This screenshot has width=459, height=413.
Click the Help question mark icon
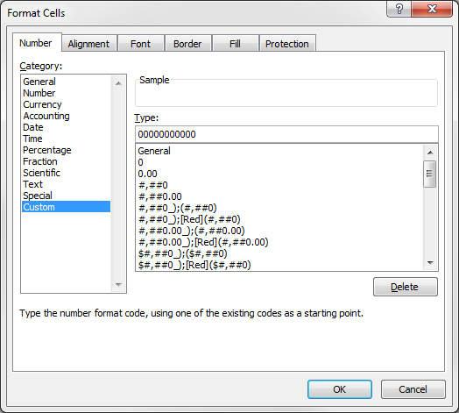[x=399, y=9]
